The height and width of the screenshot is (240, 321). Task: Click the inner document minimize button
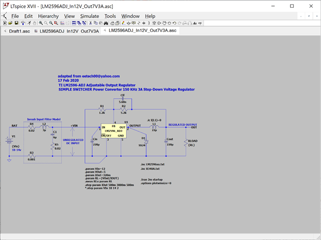[301, 16]
